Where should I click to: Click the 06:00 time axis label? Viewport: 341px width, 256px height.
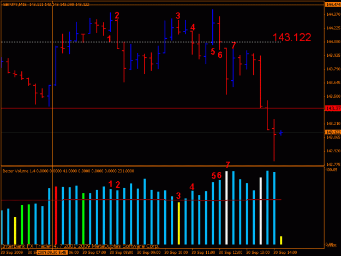click(74, 253)
